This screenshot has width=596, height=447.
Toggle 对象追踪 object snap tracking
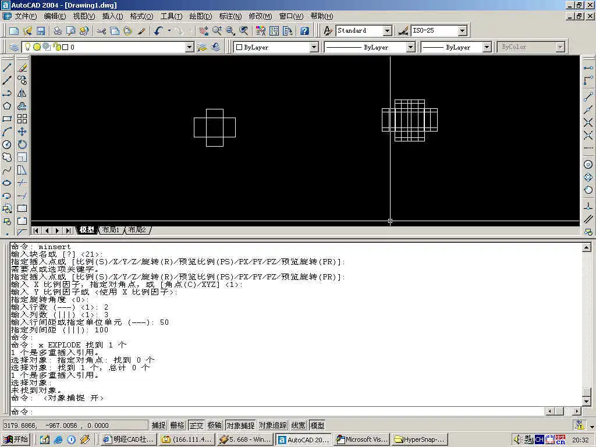[x=273, y=425]
